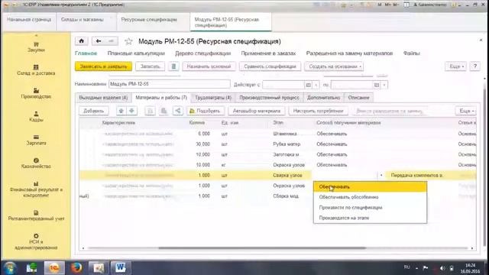This screenshot has height=275, width=489.
Task: Move row up with the up arrow
Action: [121, 111]
